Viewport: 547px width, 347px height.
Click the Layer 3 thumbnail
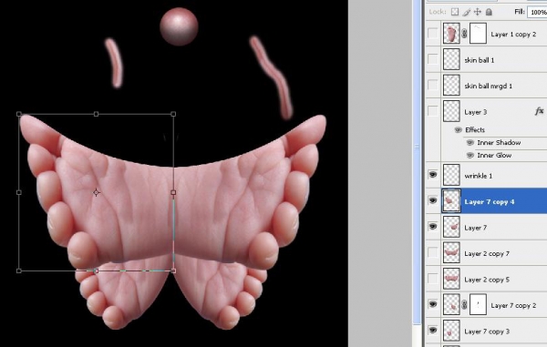pyautogui.click(x=451, y=111)
